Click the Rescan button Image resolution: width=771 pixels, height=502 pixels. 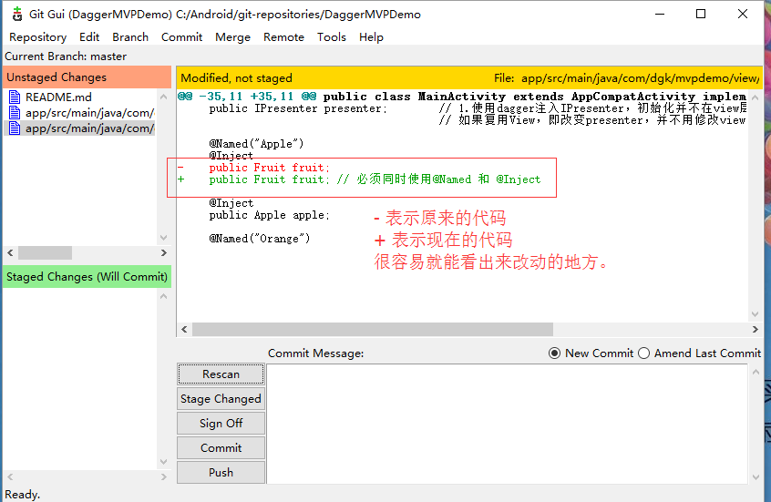pos(221,374)
